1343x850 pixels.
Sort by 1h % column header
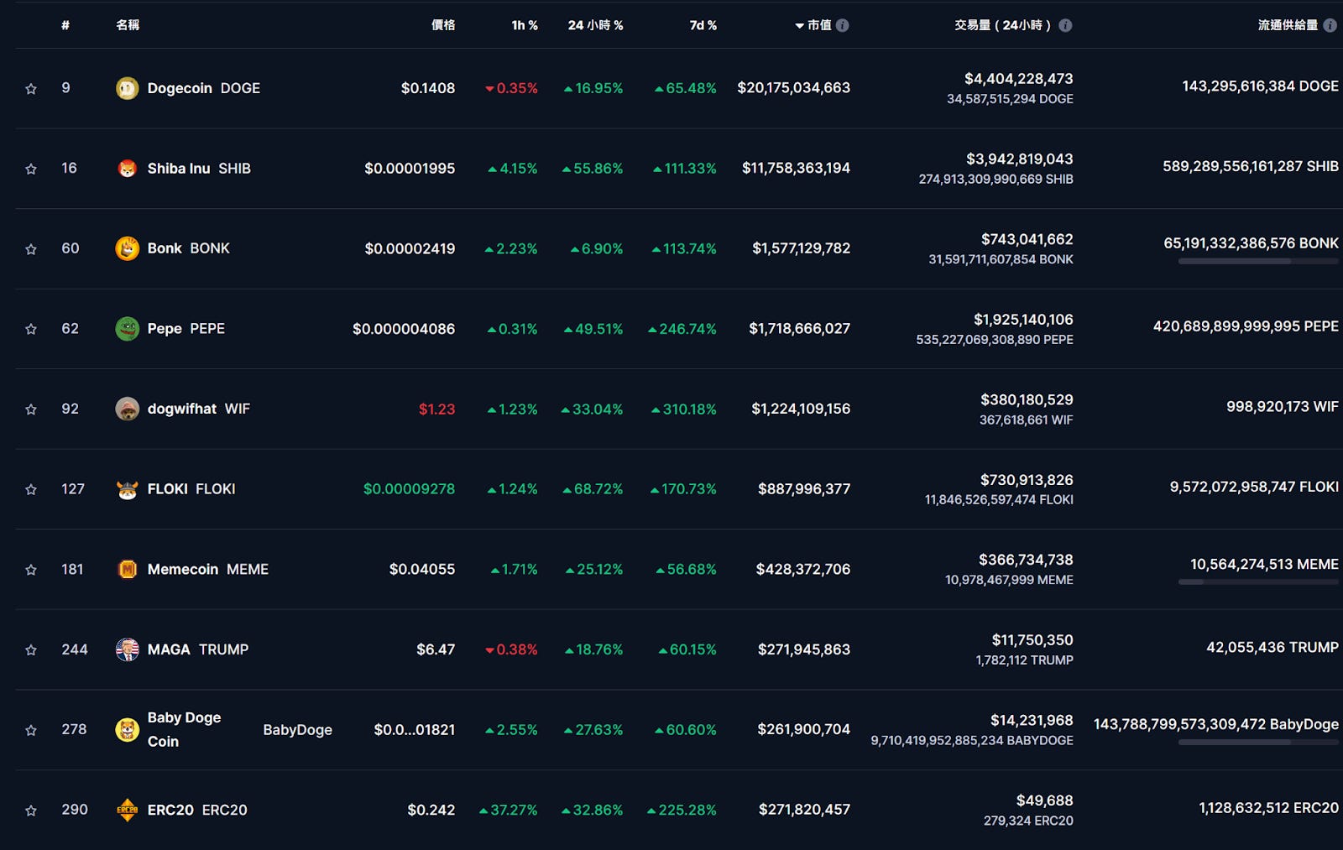[x=525, y=25]
